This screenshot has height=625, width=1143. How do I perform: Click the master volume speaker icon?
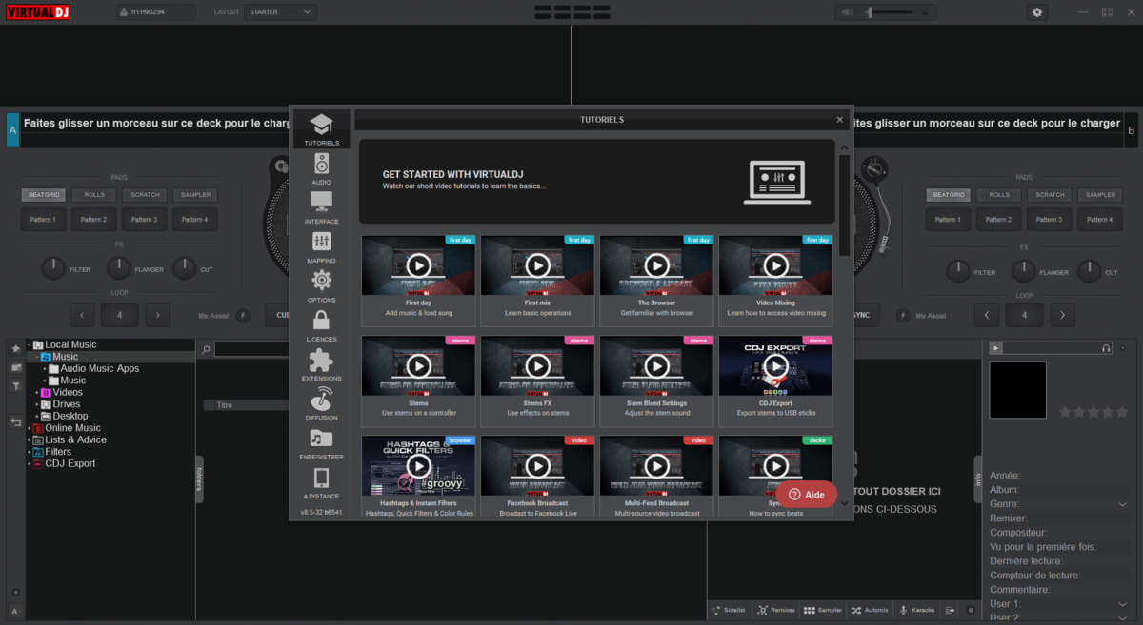(x=849, y=12)
